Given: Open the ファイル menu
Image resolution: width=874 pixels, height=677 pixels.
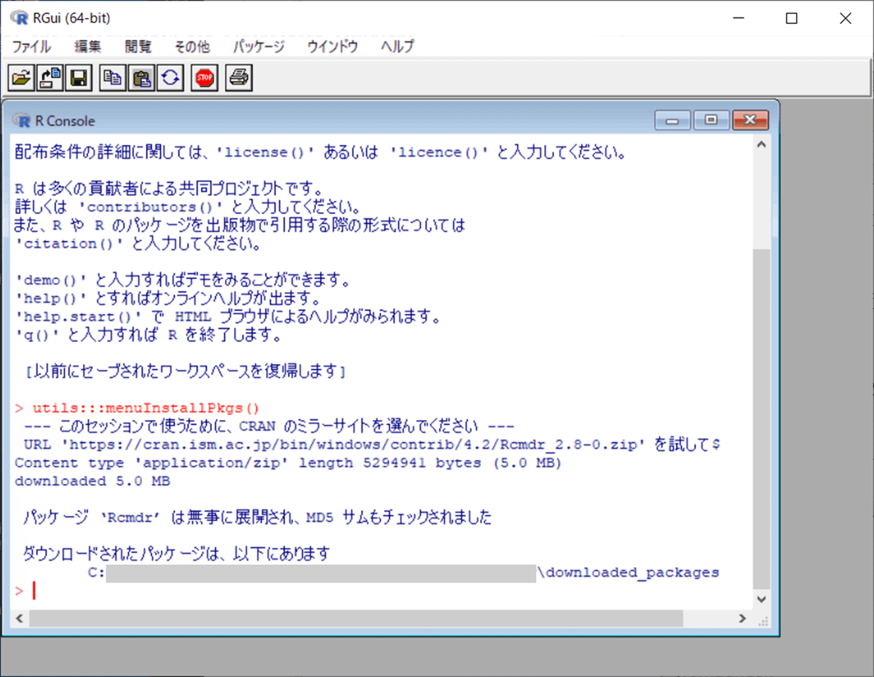Looking at the screenshot, I should point(31,47).
